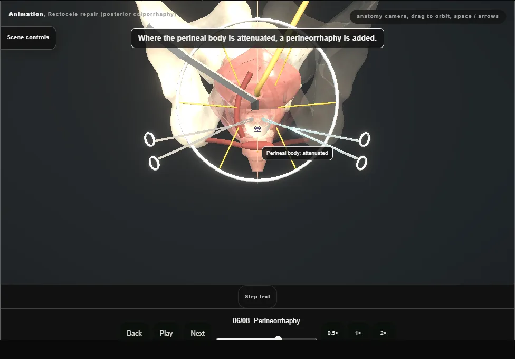Play the animation
This screenshot has width=515, height=359.
166,333
